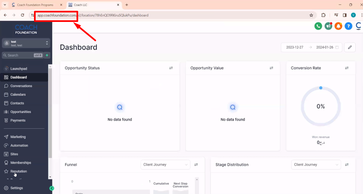Open Opportunity Status widget filter settings
The width and height of the screenshot is (363, 194).
point(171,68)
